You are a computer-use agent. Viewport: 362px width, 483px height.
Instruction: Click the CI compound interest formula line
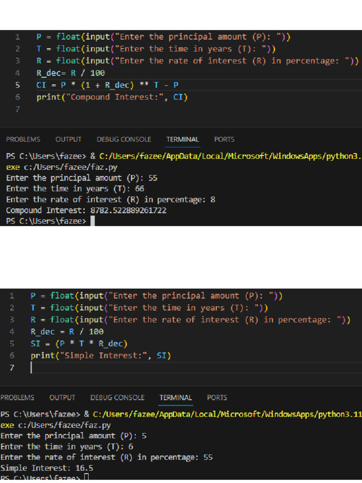click(x=107, y=85)
